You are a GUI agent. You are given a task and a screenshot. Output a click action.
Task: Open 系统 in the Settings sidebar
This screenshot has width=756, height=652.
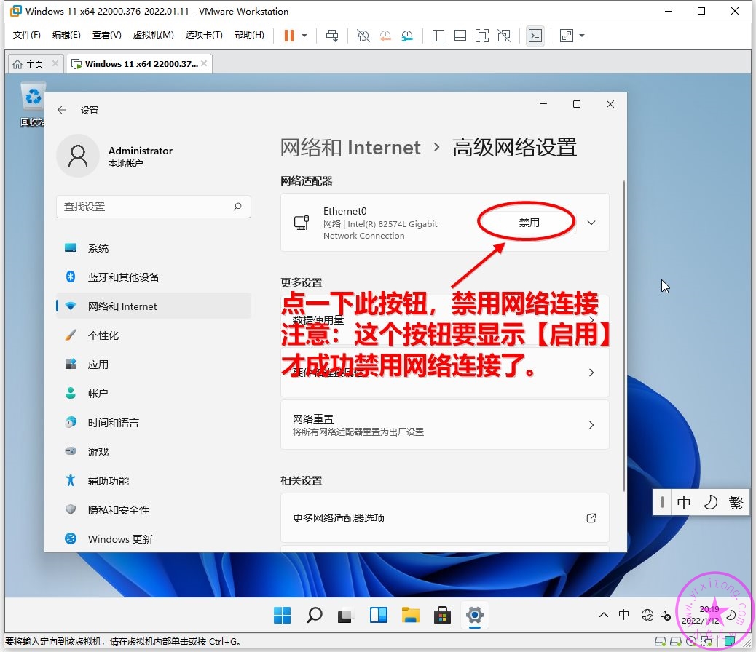(154, 248)
